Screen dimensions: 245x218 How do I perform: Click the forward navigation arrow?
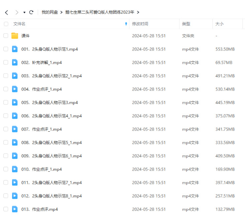tap(17, 13)
